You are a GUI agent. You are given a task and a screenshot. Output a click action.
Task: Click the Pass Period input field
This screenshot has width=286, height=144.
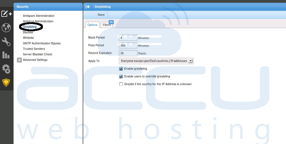point(128,45)
